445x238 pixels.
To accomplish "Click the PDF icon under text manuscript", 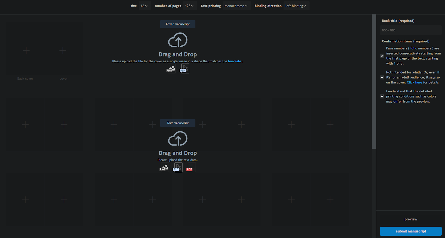I will (x=191, y=168).
